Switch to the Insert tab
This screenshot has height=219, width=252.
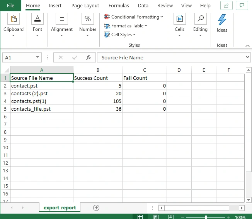pyautogui.click(x=55, y=6)
